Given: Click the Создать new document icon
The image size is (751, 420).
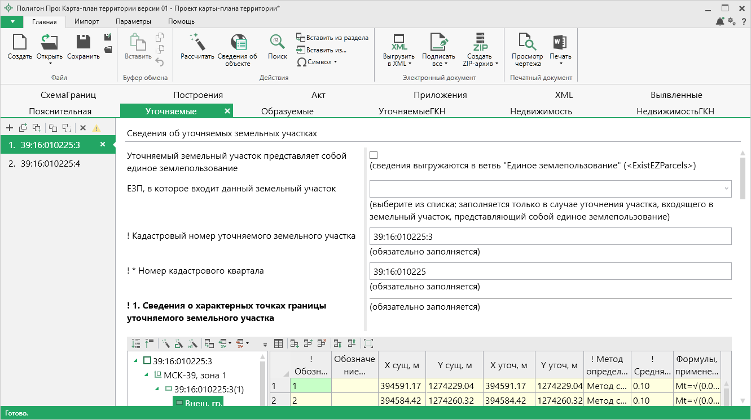Looking at the screenshot, I should [19, 43].
